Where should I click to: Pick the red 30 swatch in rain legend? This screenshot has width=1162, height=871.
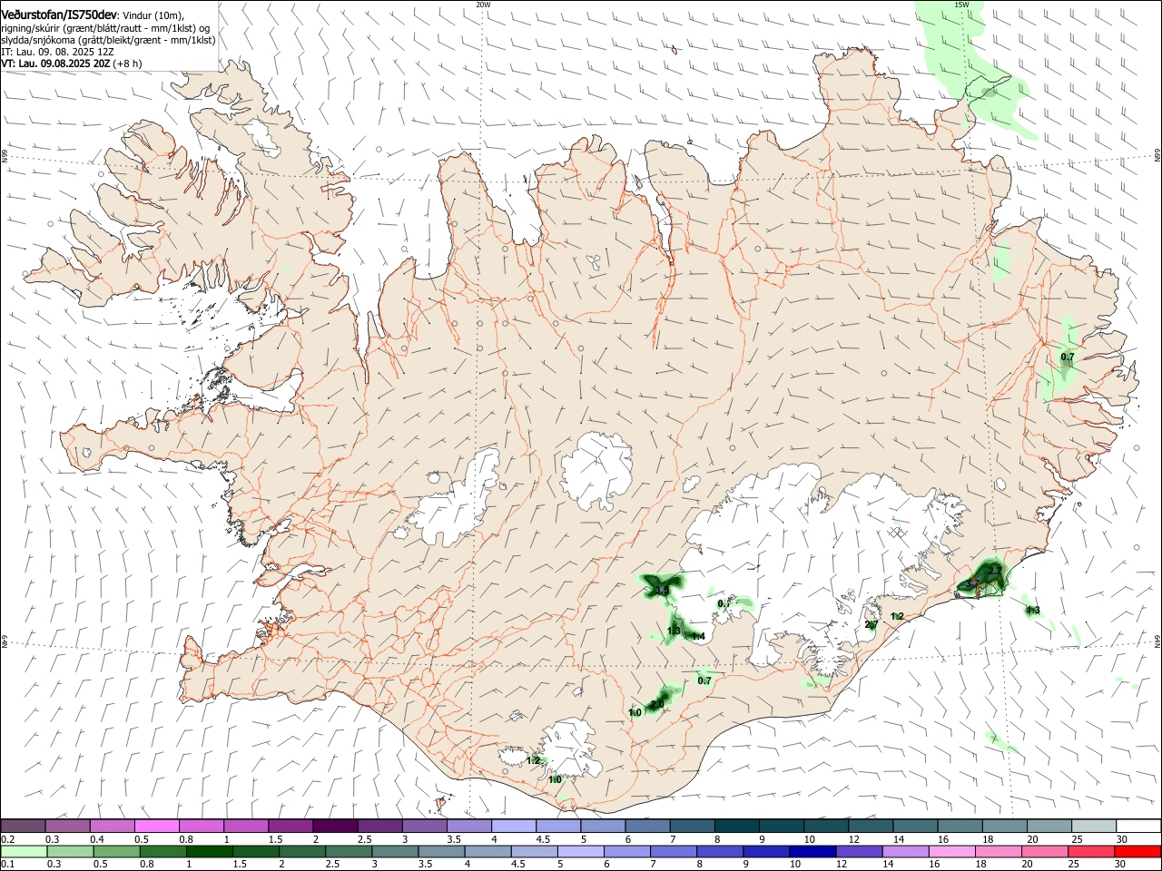click(x=1137, y=851)
